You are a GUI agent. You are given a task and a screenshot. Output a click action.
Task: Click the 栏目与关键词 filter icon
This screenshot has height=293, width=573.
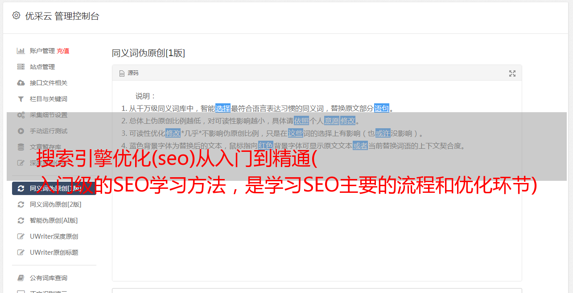21,99
